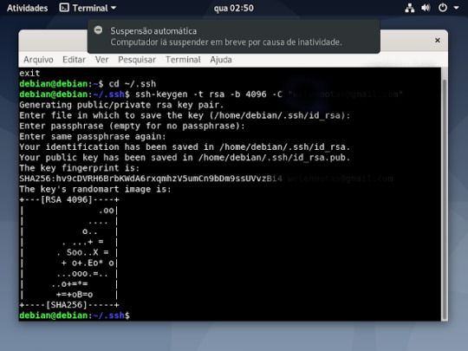The image size is (468, 351).
Task: Click the 'cd ~/.ssh' command text
Action: [133, 84]
